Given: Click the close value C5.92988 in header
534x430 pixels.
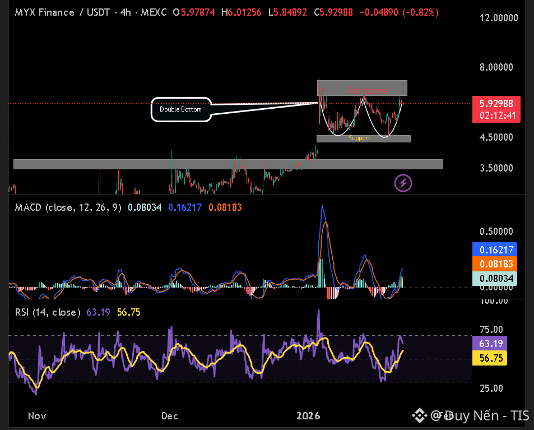Looking at the screenshot, I should [333, 12].
